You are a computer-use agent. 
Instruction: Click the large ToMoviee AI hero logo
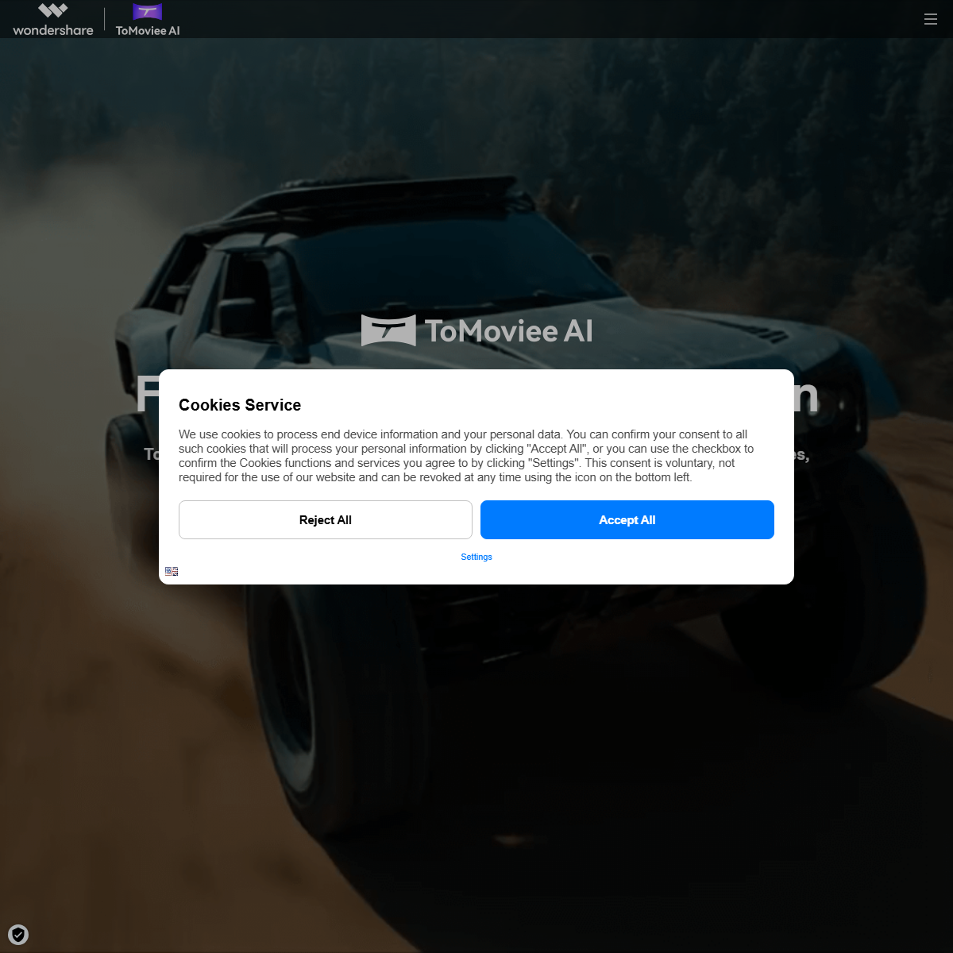pyautogui.click(x=476, y=330)
